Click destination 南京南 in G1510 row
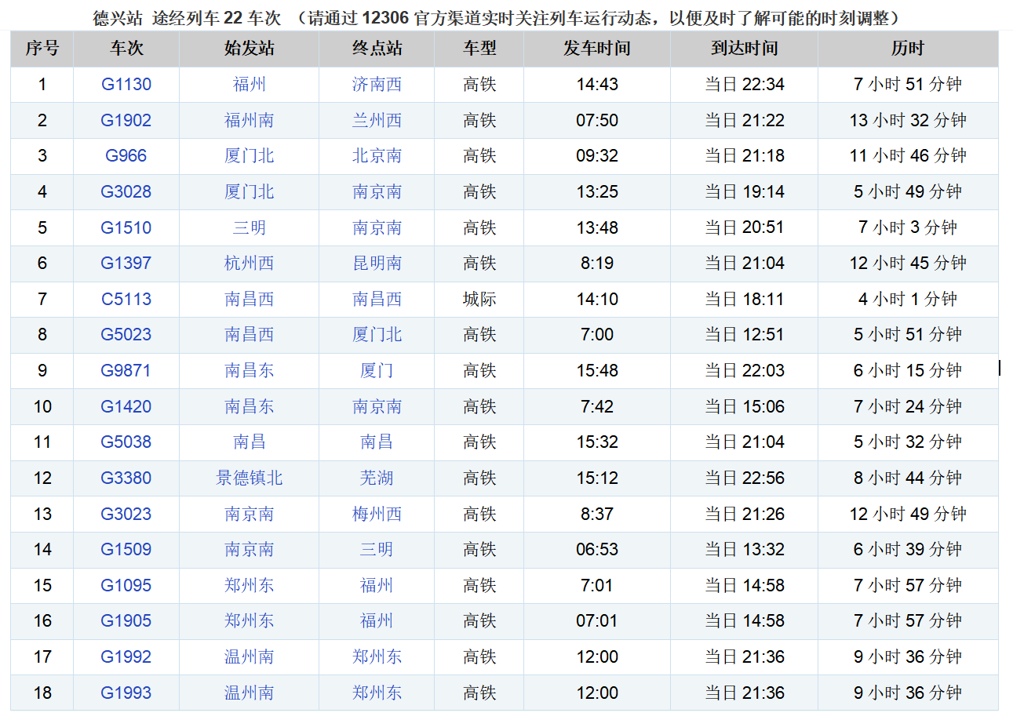The image size is (1013, 720). coord(377,227)
